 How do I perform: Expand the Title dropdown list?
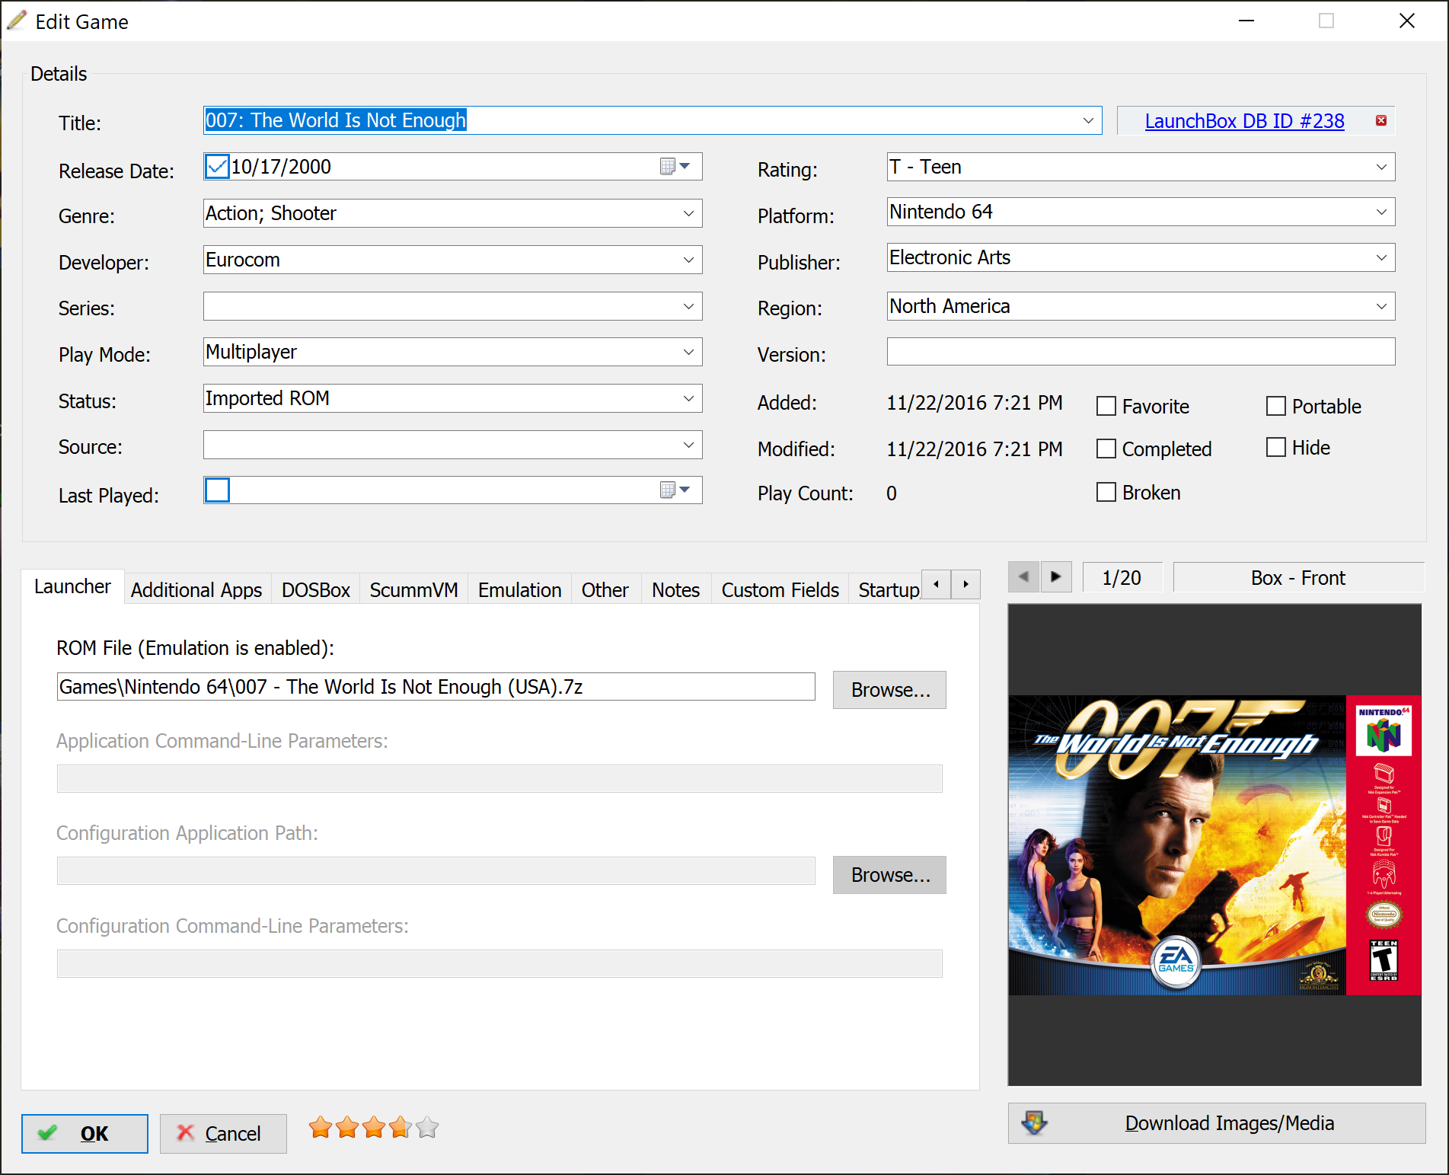(1088, 120)
